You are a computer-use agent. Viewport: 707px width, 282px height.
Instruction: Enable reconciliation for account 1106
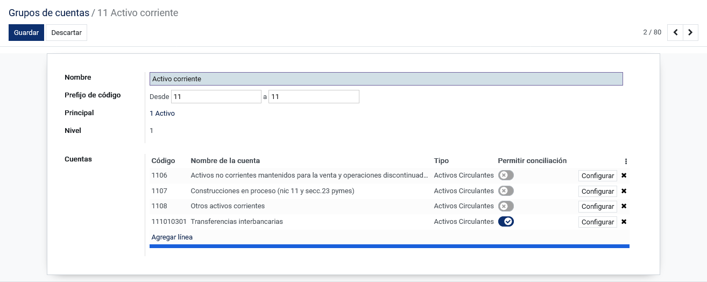coord(506,175)
